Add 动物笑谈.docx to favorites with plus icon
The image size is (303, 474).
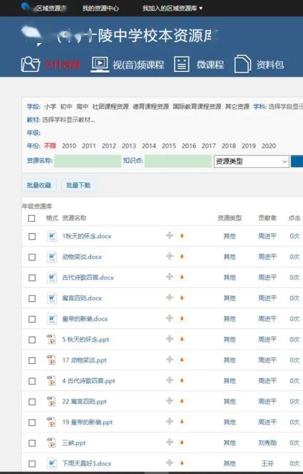(x=170, y=256)
